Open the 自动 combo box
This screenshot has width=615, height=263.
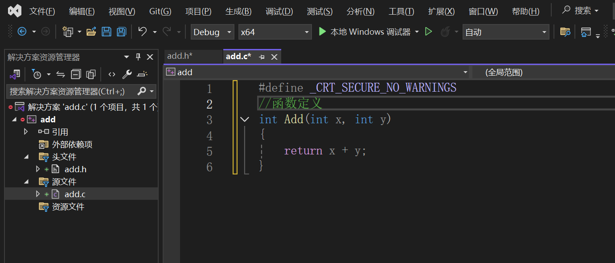point(506,32)
